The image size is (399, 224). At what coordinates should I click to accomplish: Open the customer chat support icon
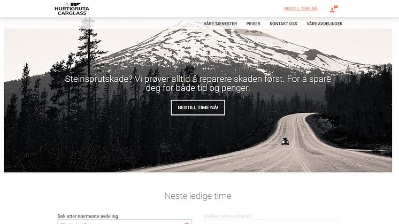pos(334,9)
